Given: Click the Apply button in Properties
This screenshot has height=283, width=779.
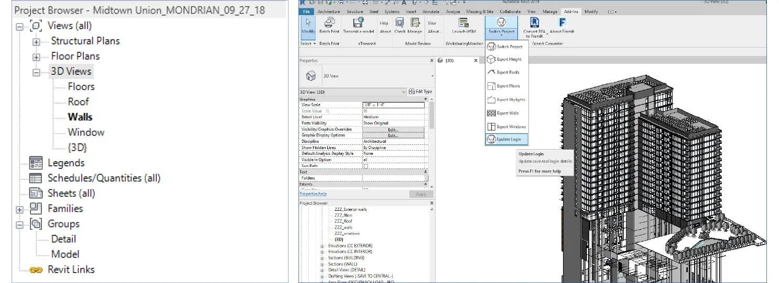Looking at the screenshot, I should click(x=421, y=194).
